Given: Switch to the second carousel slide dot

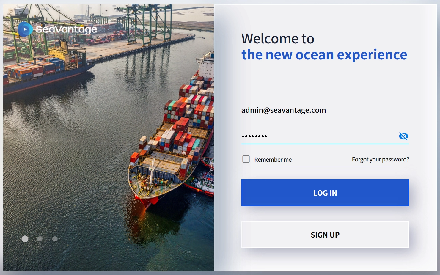Looking at the screenshot, I should 40,239.
